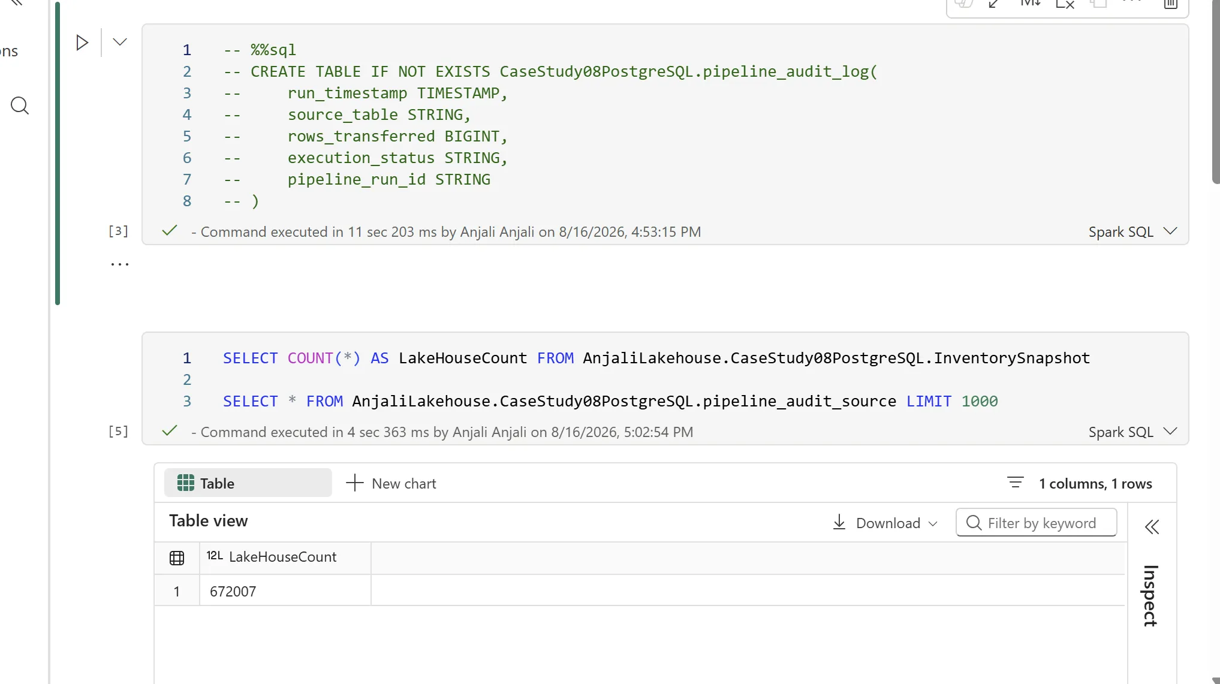Place cursor on pipeline_audit_source LIMIT 1000 line
This screenshot has width=1220, height=684.
coord(610,401)
